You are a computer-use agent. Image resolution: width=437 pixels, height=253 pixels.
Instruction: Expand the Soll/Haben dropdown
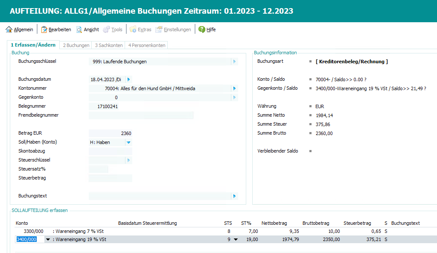128,142
